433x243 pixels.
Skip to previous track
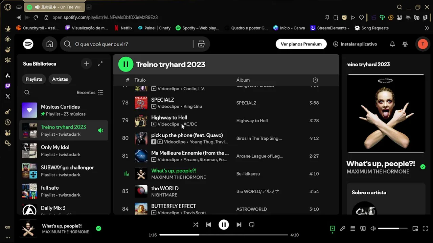209,225
